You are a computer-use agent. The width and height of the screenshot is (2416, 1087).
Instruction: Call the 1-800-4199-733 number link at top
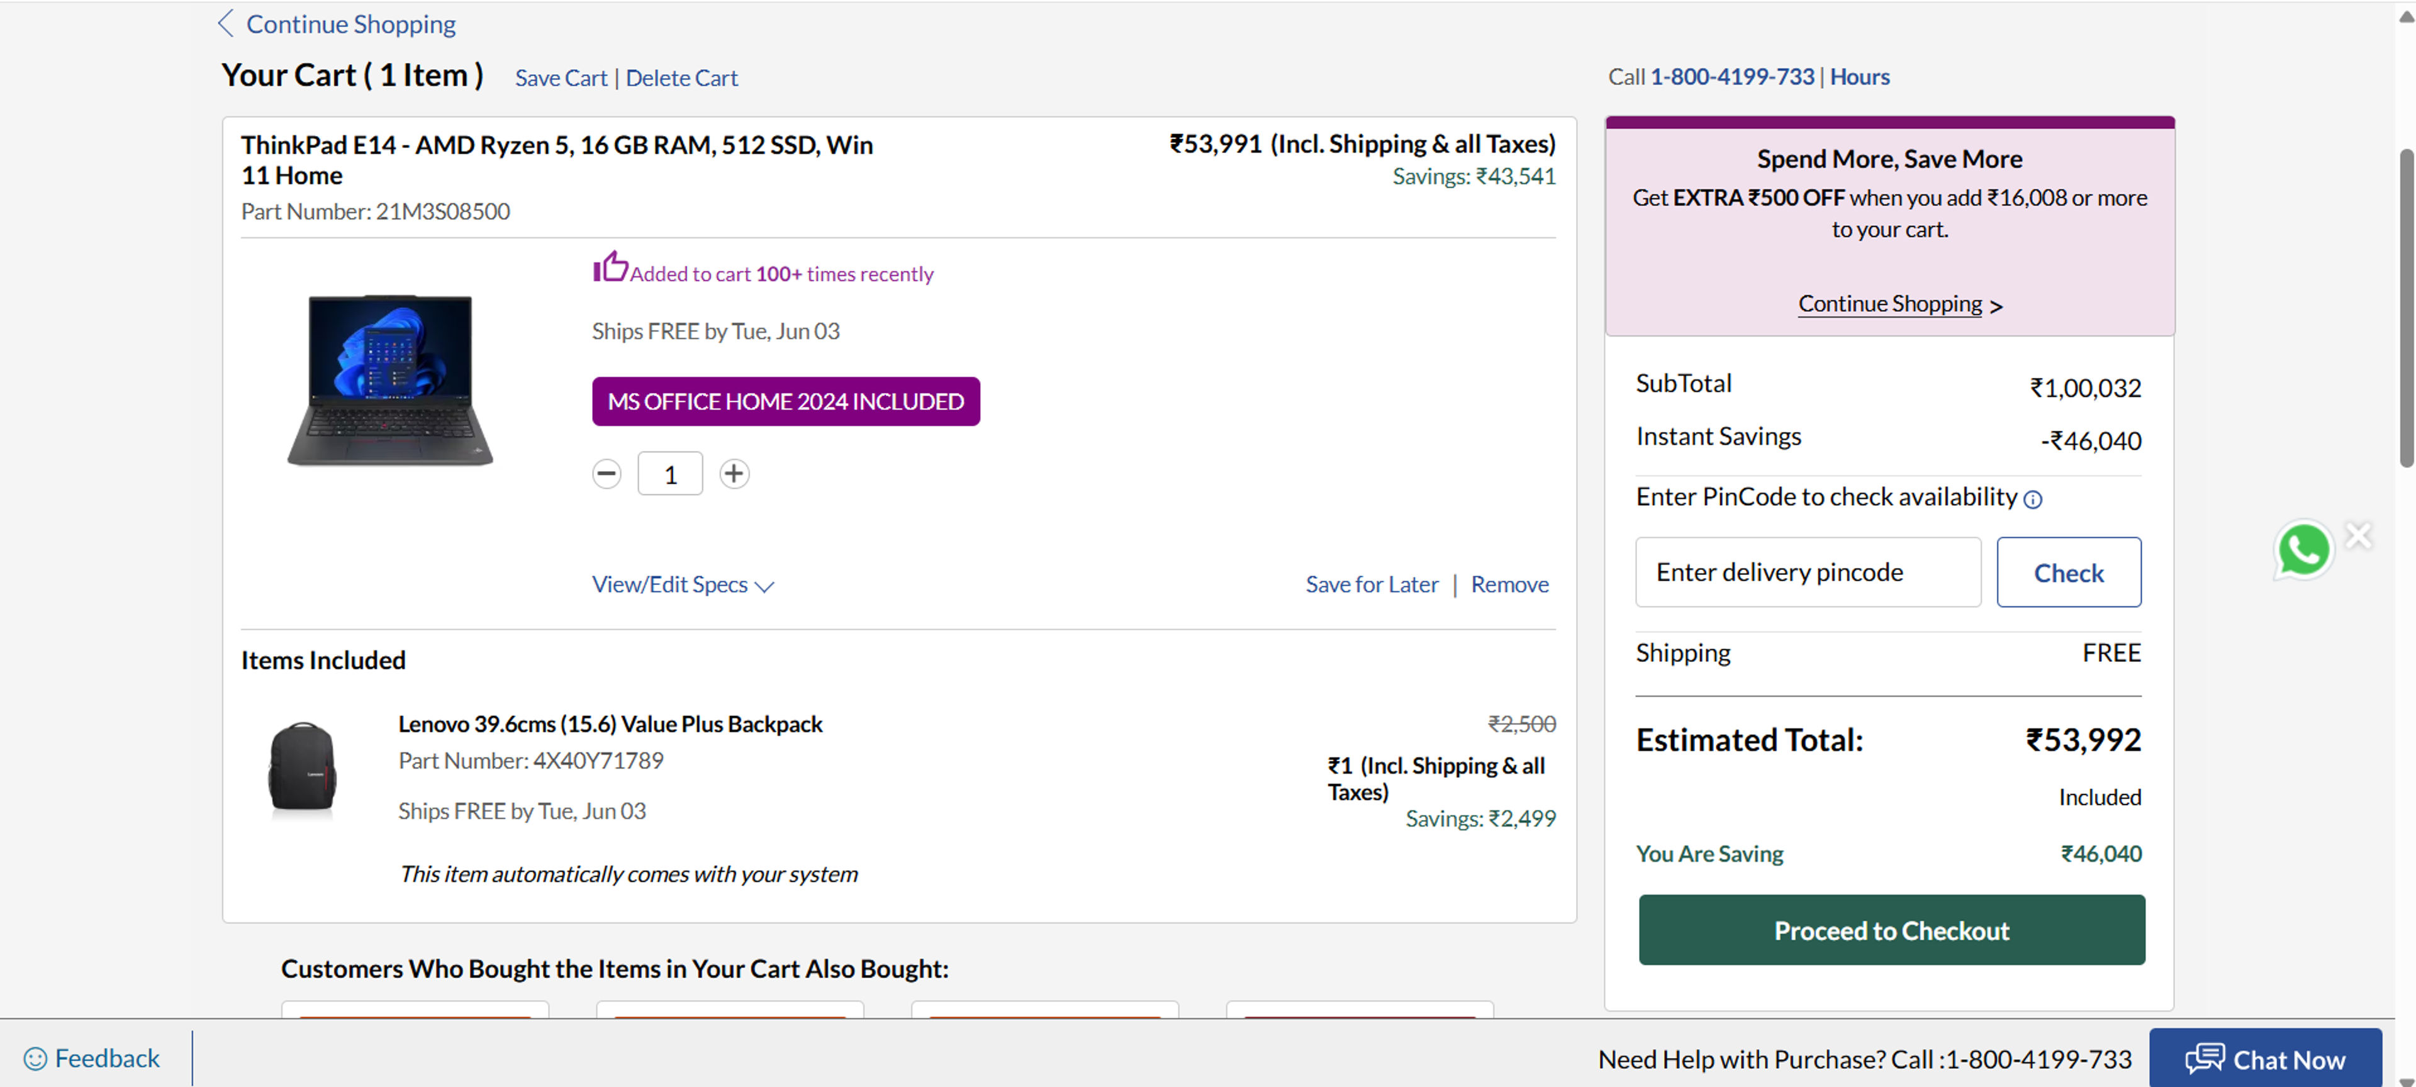(x=1732, y=76)
